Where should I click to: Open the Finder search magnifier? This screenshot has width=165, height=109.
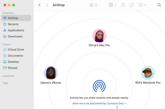pyautogui.click(x=159, y=5)
